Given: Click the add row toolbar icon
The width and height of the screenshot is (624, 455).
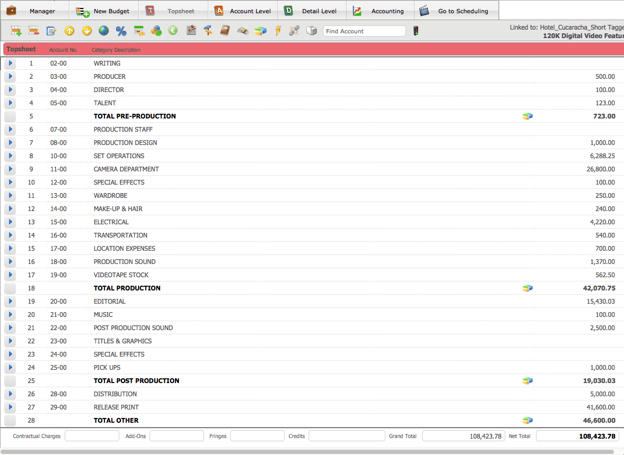Looking at the screenshot, I should point(16,31).
